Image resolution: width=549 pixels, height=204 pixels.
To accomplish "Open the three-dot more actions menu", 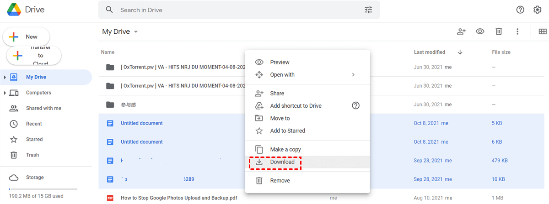I will pyautogui.click(x=517, y=31).
